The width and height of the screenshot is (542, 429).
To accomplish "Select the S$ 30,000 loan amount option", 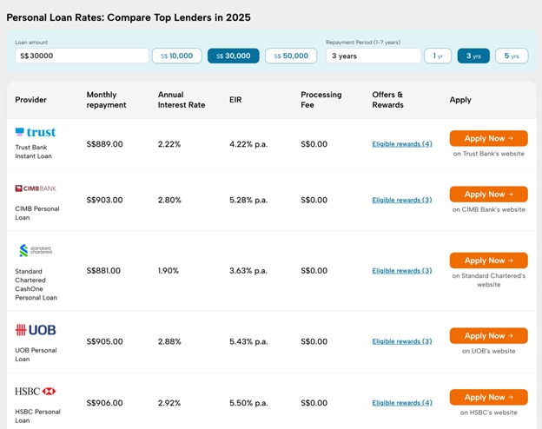I will [234, 56].
